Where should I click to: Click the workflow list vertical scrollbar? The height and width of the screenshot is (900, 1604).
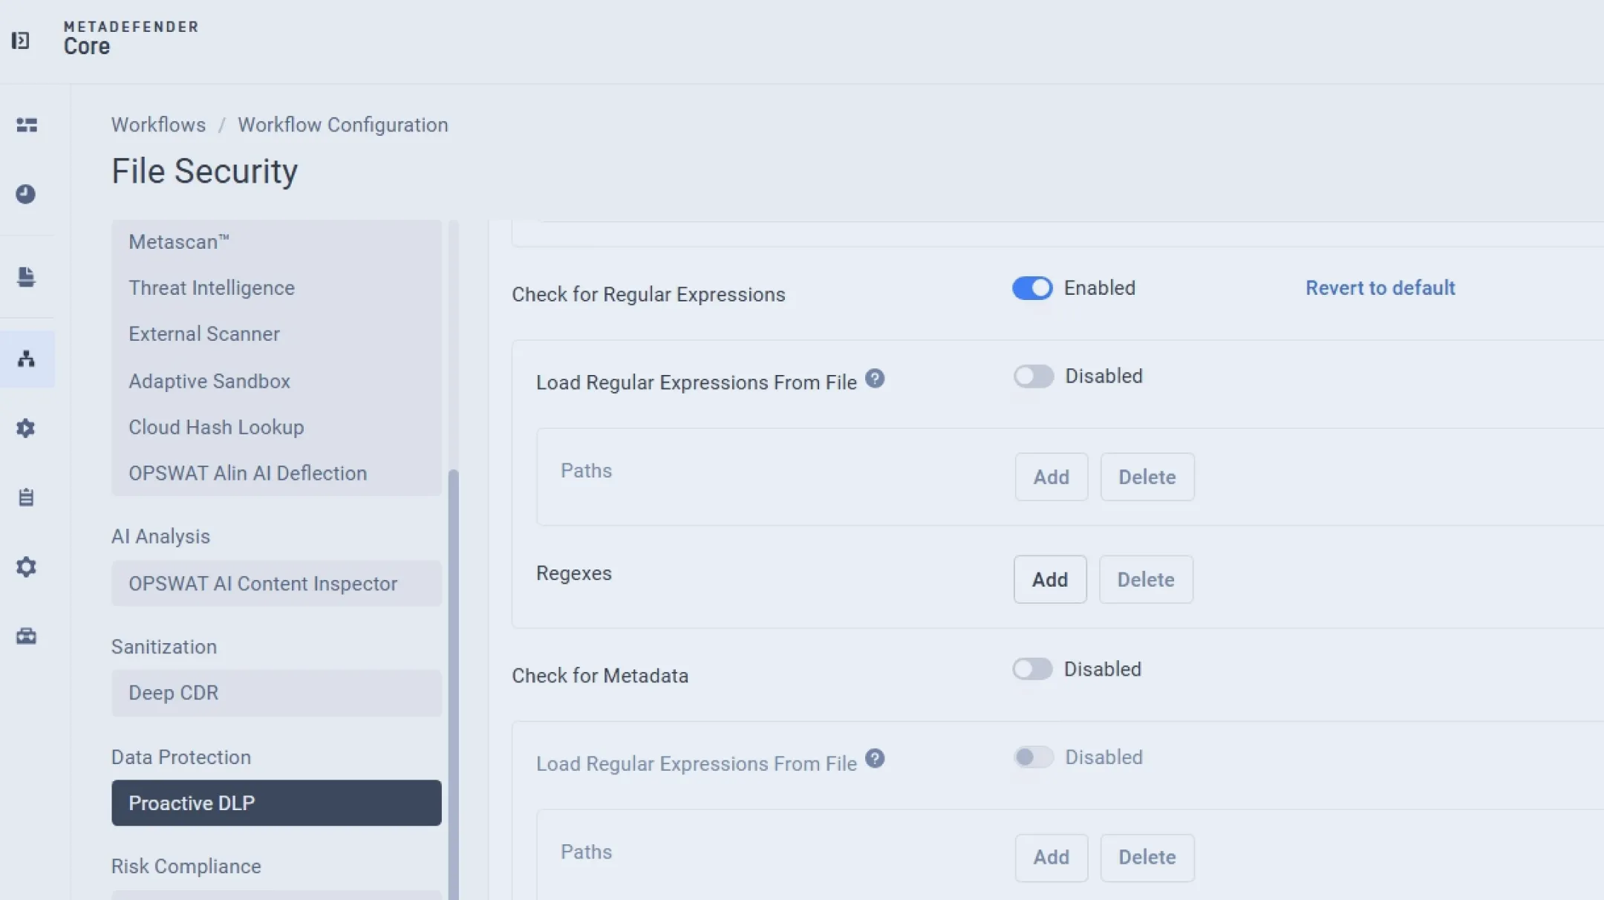coord(453,683)
